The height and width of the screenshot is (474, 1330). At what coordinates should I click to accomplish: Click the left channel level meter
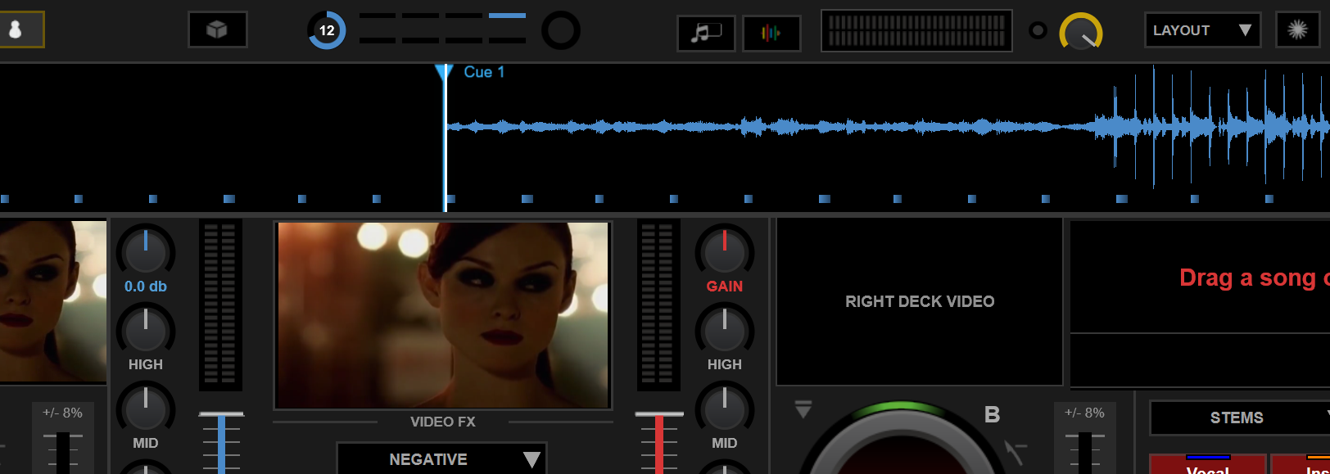220,304
